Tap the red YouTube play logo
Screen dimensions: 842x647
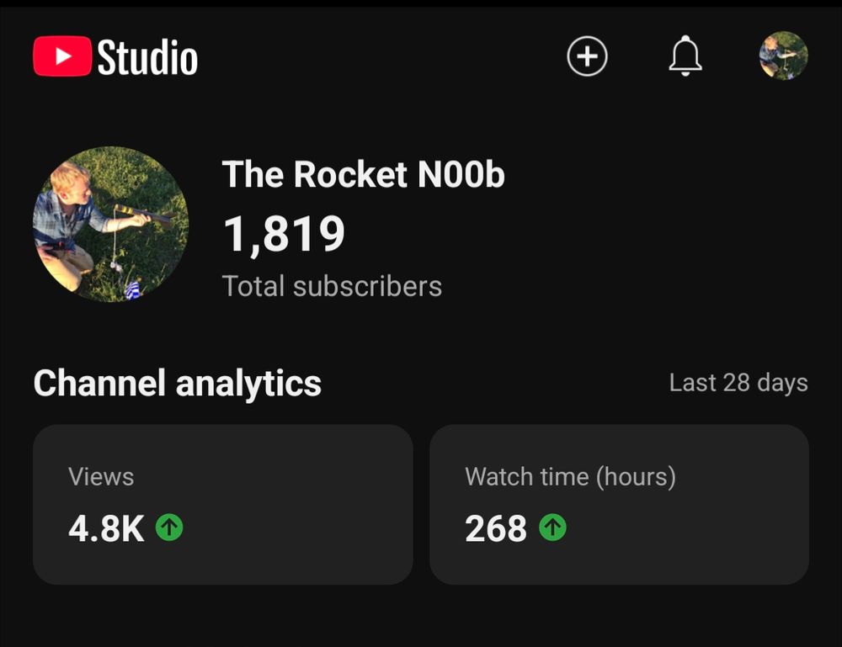(x=62, y=56)
